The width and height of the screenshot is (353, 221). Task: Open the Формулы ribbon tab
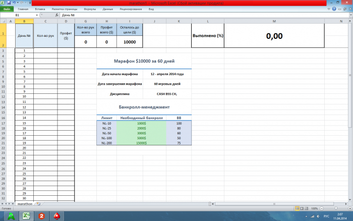click(x=90, y=9)
